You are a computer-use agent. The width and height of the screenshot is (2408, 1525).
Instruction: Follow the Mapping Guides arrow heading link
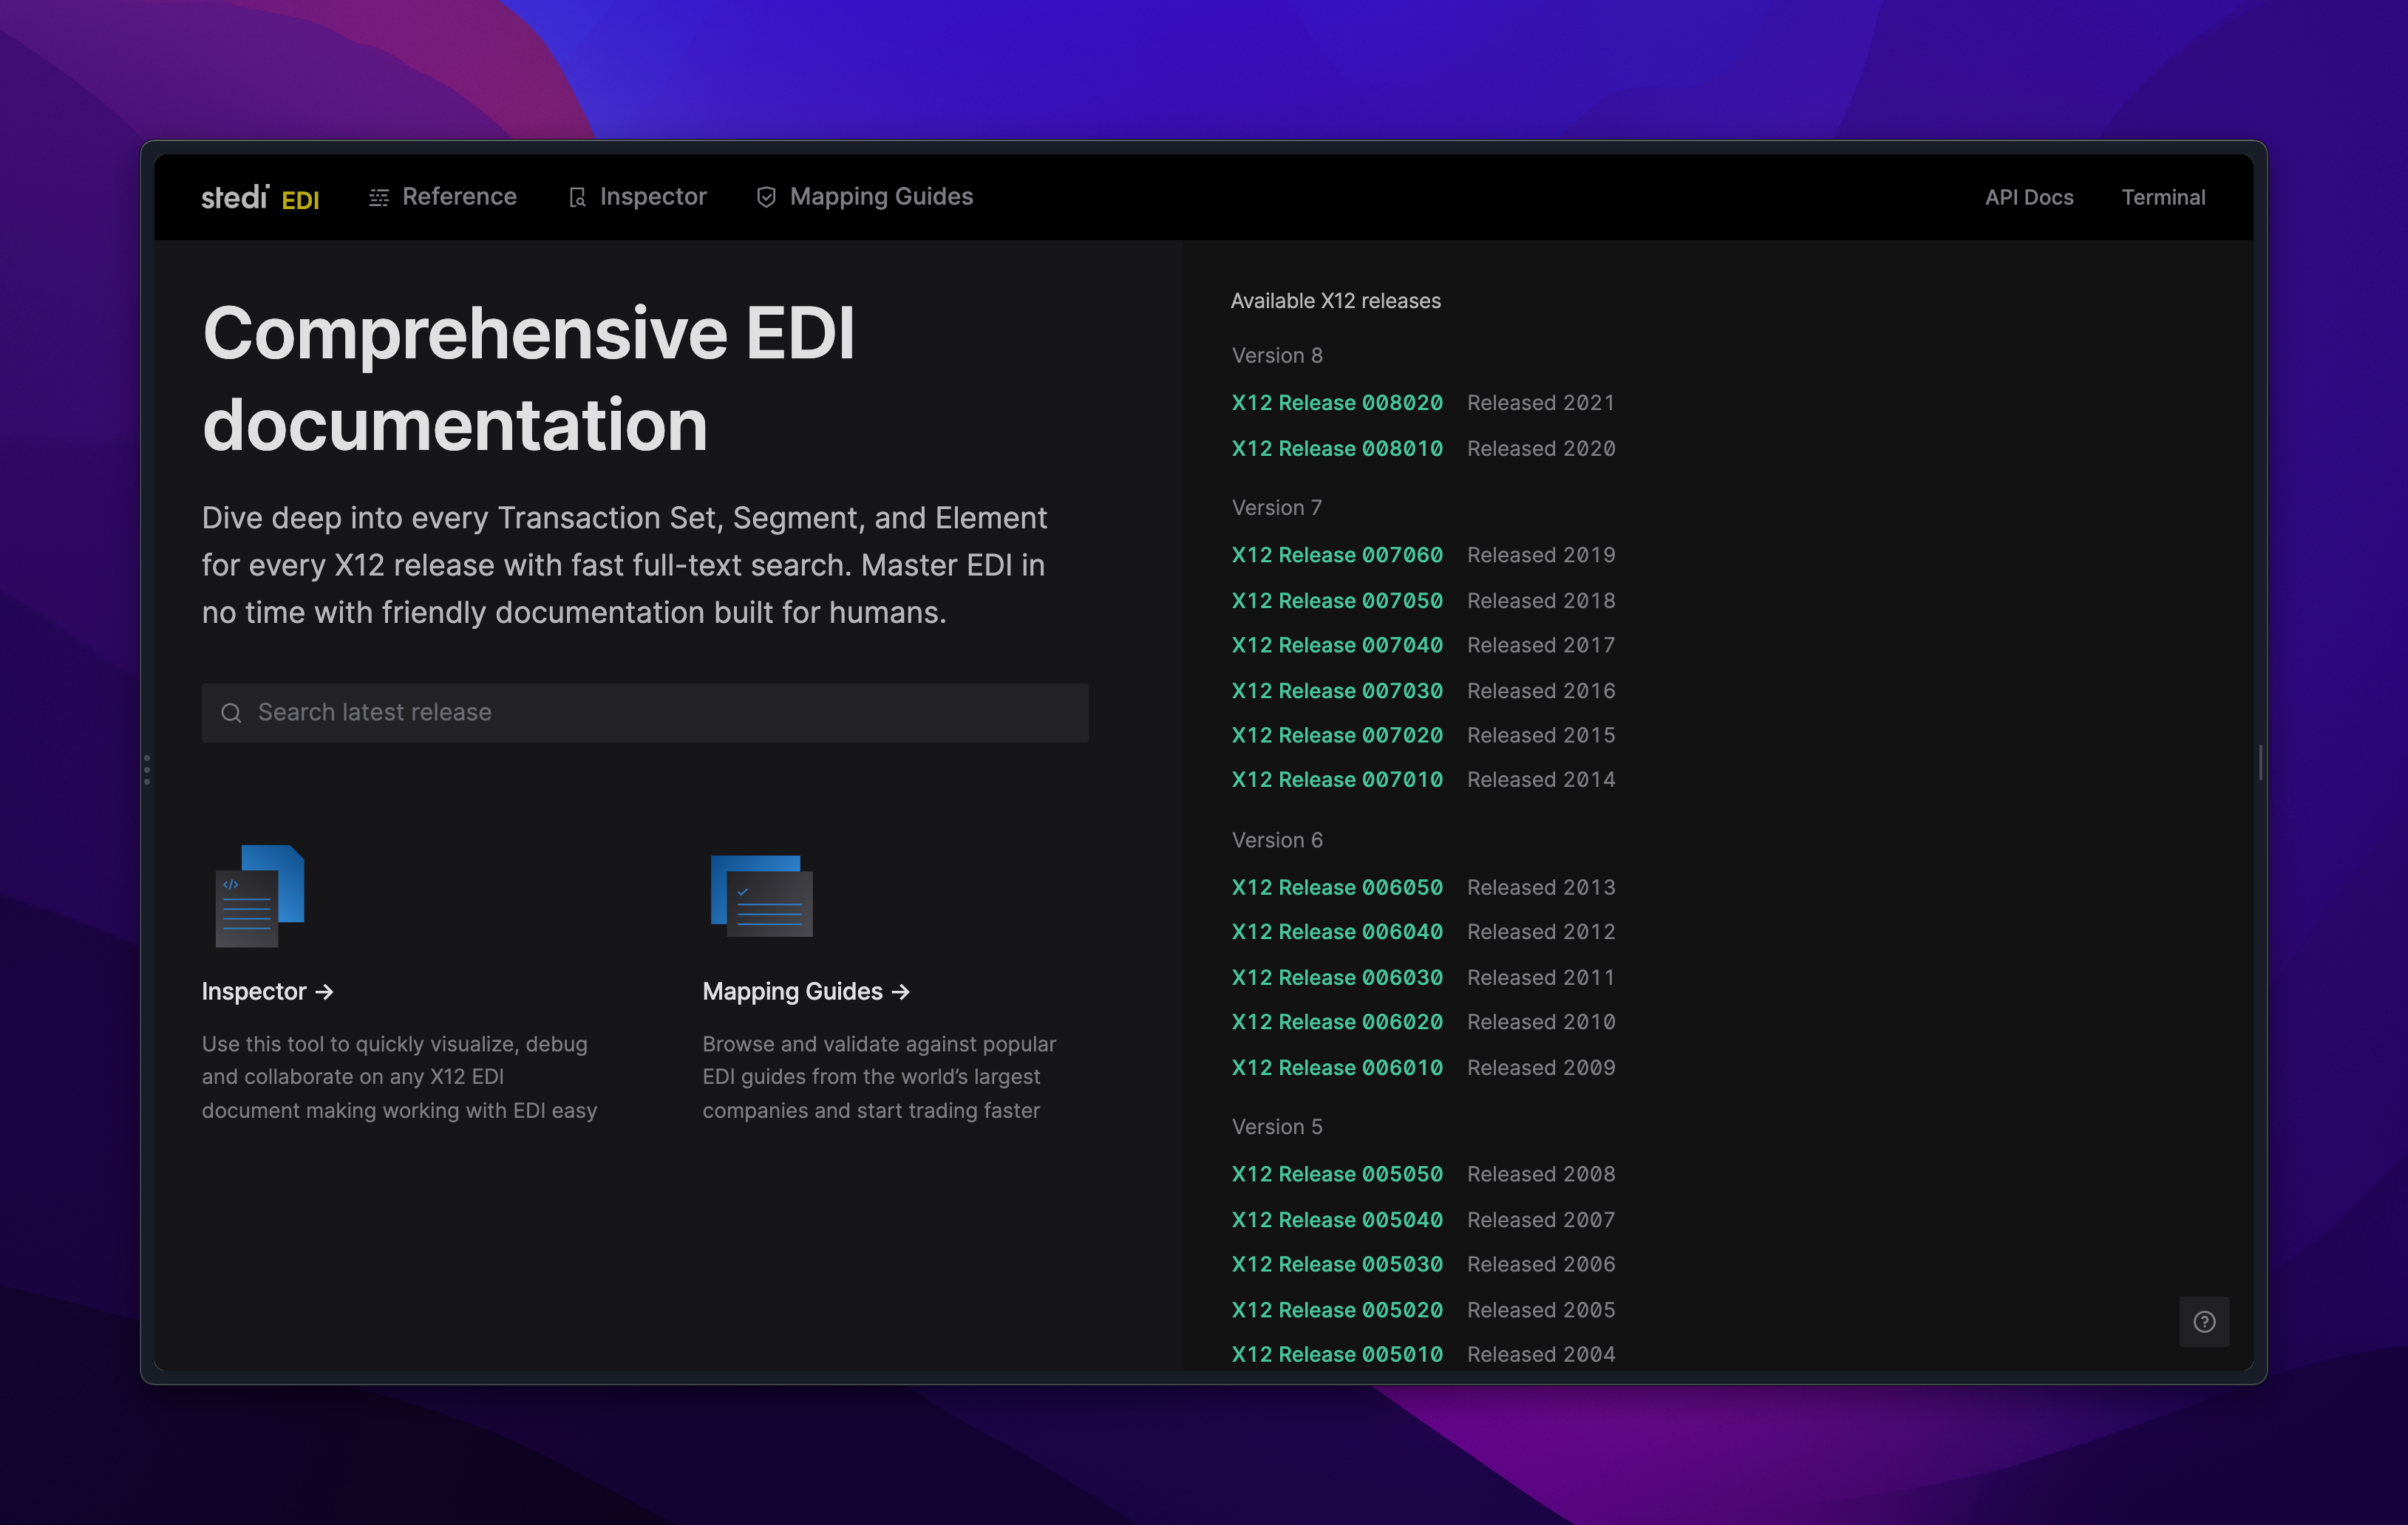(x=806, y=992)
